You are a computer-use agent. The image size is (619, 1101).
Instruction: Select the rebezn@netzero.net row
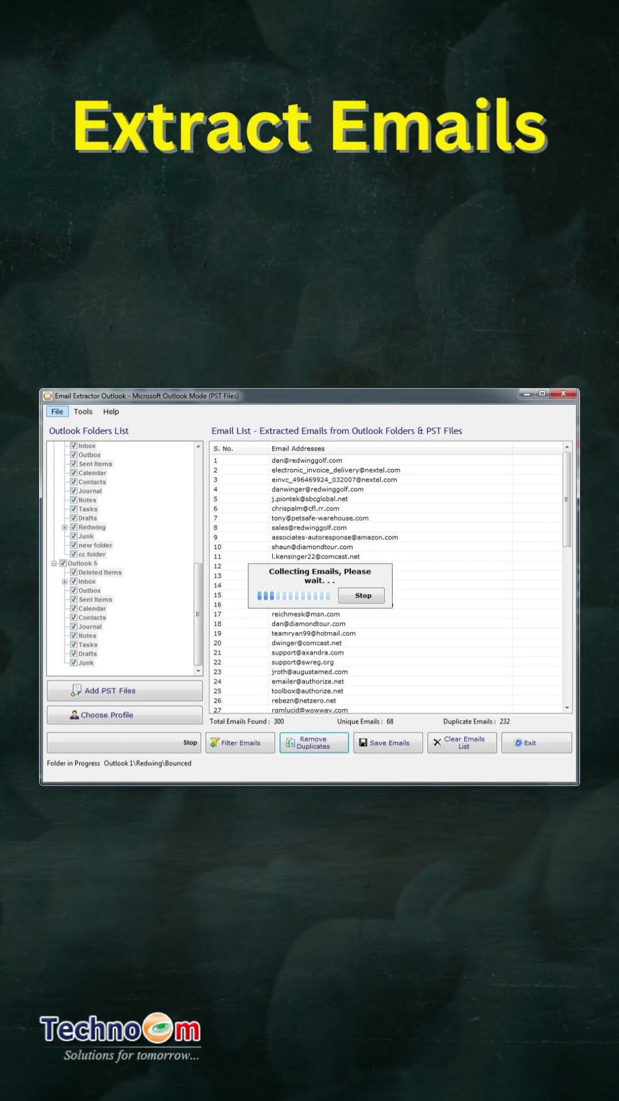click(x=386, y=701)
